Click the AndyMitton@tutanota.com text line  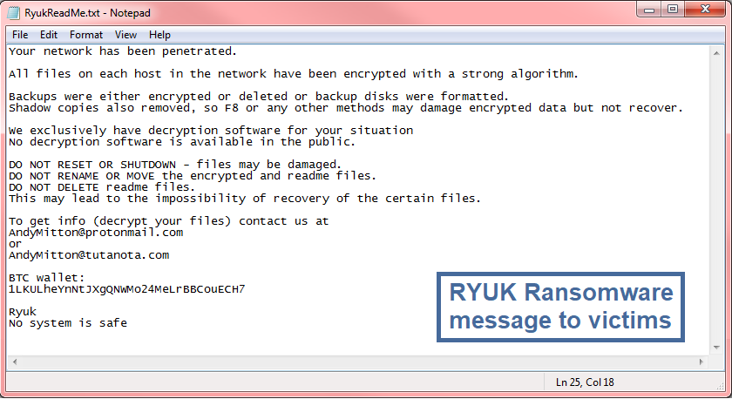point(89,255)
